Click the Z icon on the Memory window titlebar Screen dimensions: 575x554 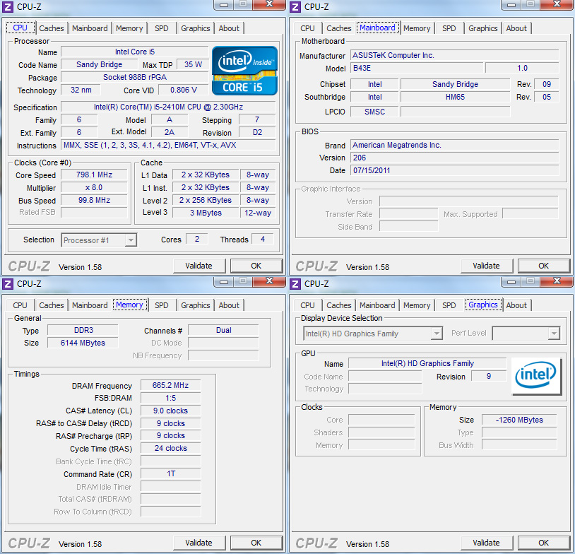(x=7, y=284)
